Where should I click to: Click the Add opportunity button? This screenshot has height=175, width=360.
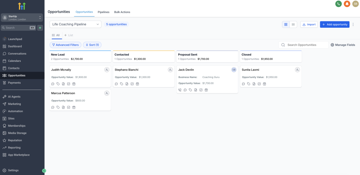click(x=335, y=25)
